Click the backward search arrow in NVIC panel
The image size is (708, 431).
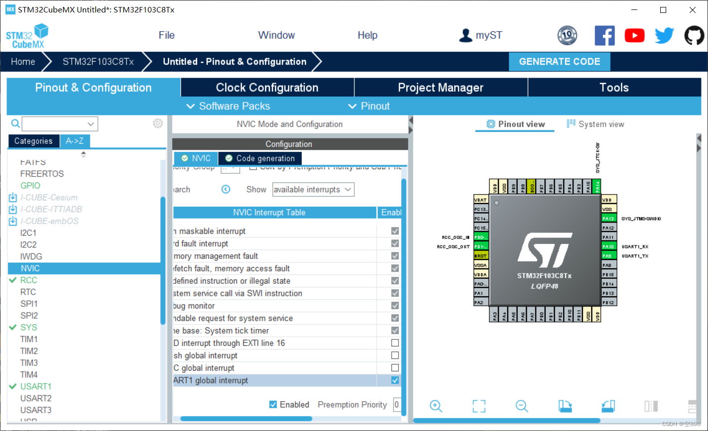226,190
